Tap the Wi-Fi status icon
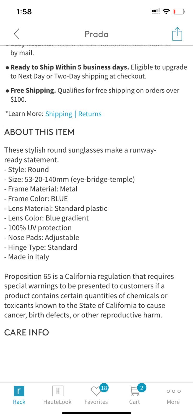The width and height of the screenshot is (193, 418). coord(166,11)
